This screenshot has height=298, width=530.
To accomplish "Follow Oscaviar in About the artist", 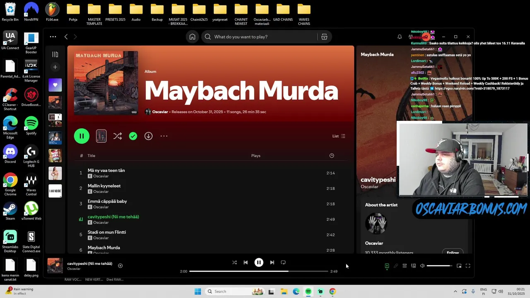I will 453,252.
